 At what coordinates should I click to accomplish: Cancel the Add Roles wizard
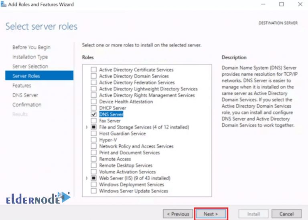tap(286, 214)
